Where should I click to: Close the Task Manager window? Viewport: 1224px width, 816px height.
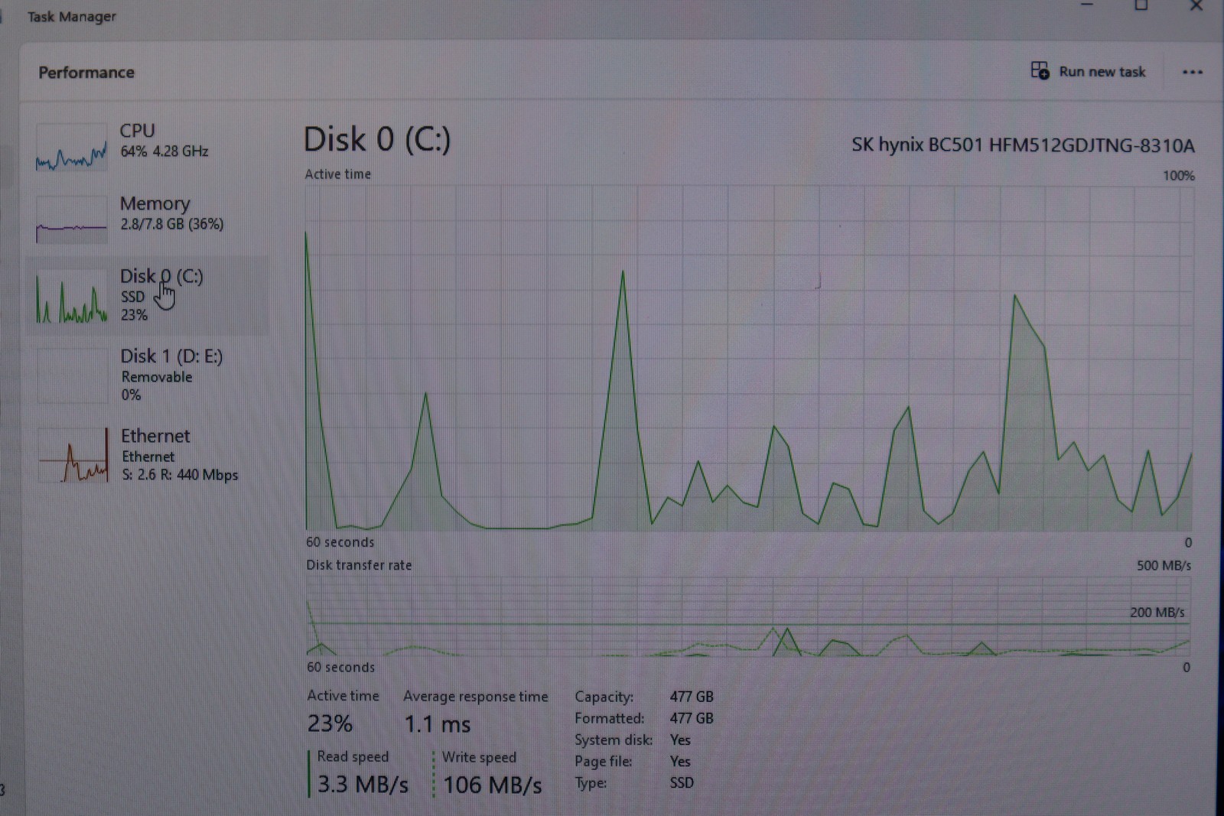1196,6
